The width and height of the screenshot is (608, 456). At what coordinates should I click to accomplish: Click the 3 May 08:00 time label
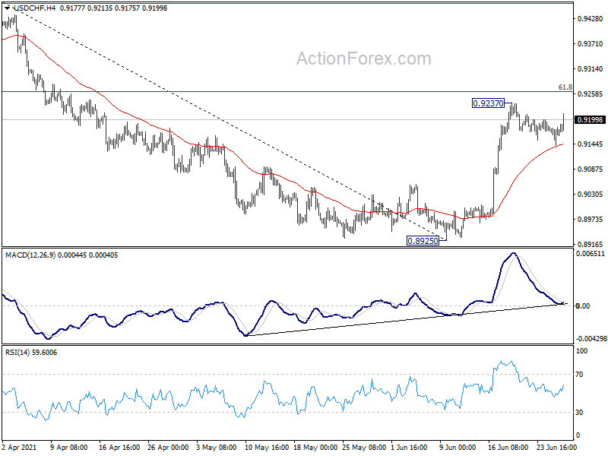(x=217, y=448)
